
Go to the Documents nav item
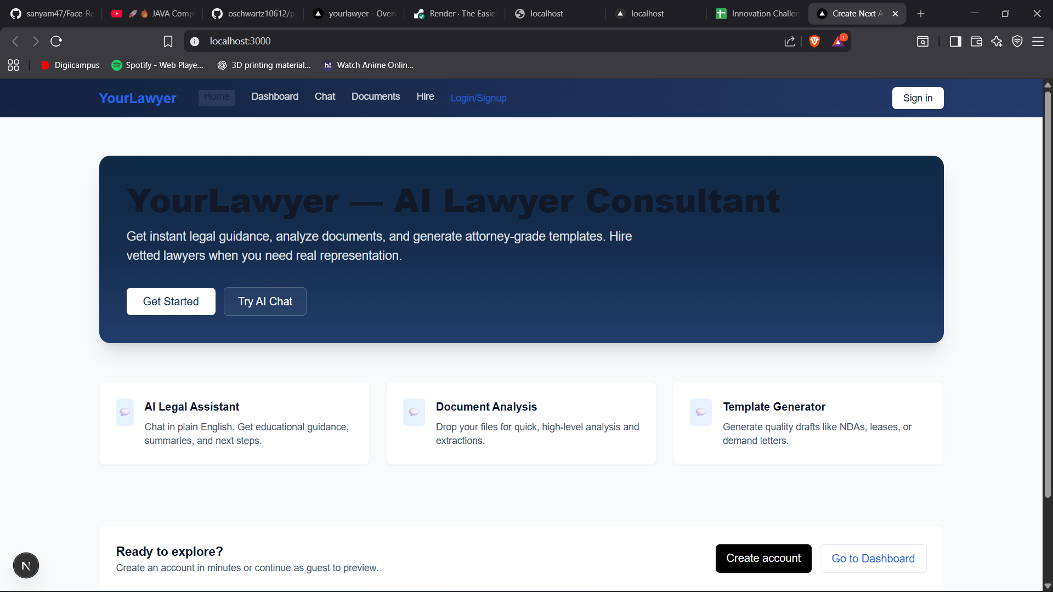(x=376, y=96)
